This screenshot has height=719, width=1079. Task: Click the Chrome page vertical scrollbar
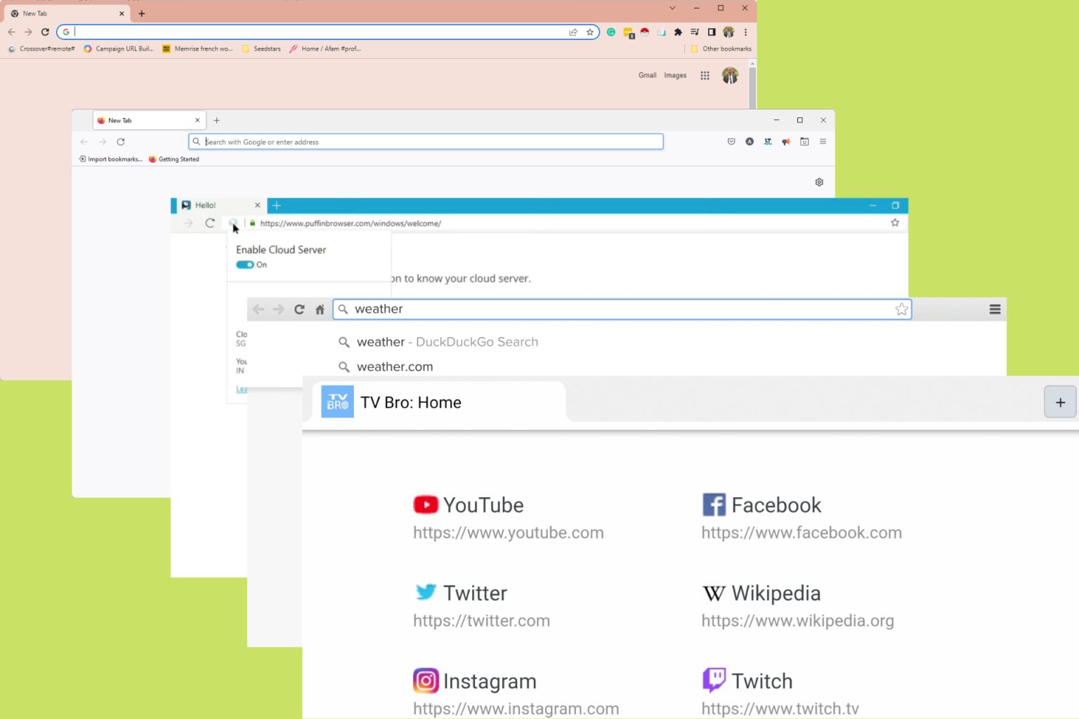[752, 87]
